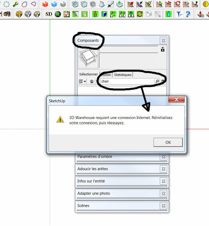Select the vertex rotate tool with circular arrows

177,4
